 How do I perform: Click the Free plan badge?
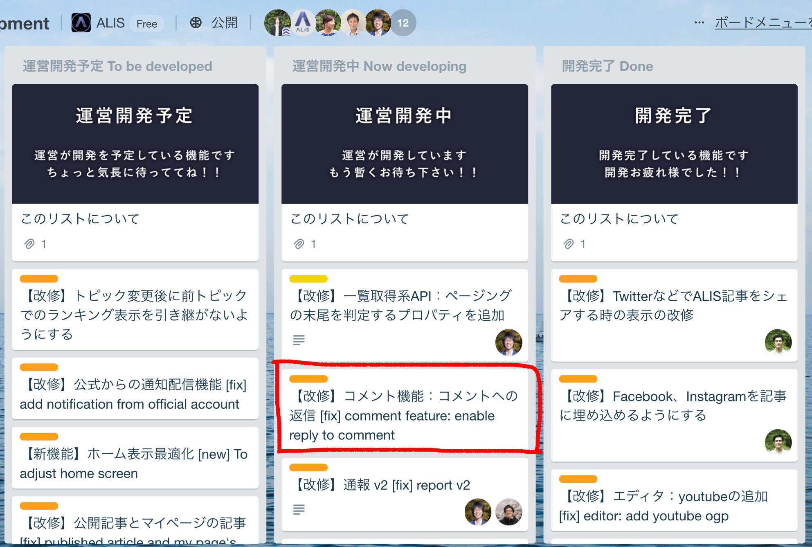pyautogui.click(x=146, y=24)
